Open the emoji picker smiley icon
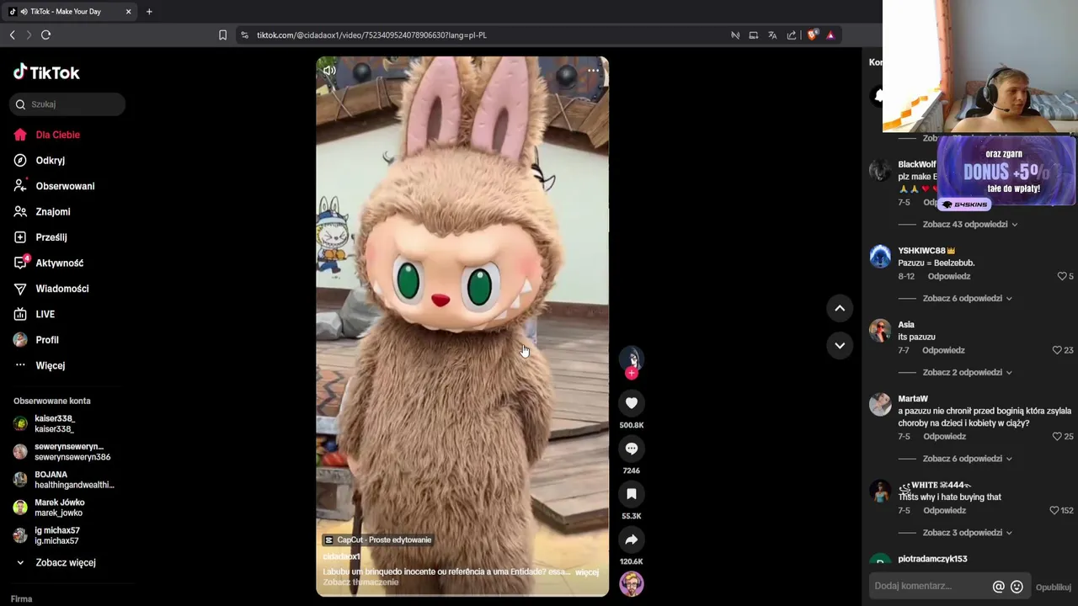The width and height of the screenshot is (1078, 606). pyautogui.click(x=1017, y=587)
